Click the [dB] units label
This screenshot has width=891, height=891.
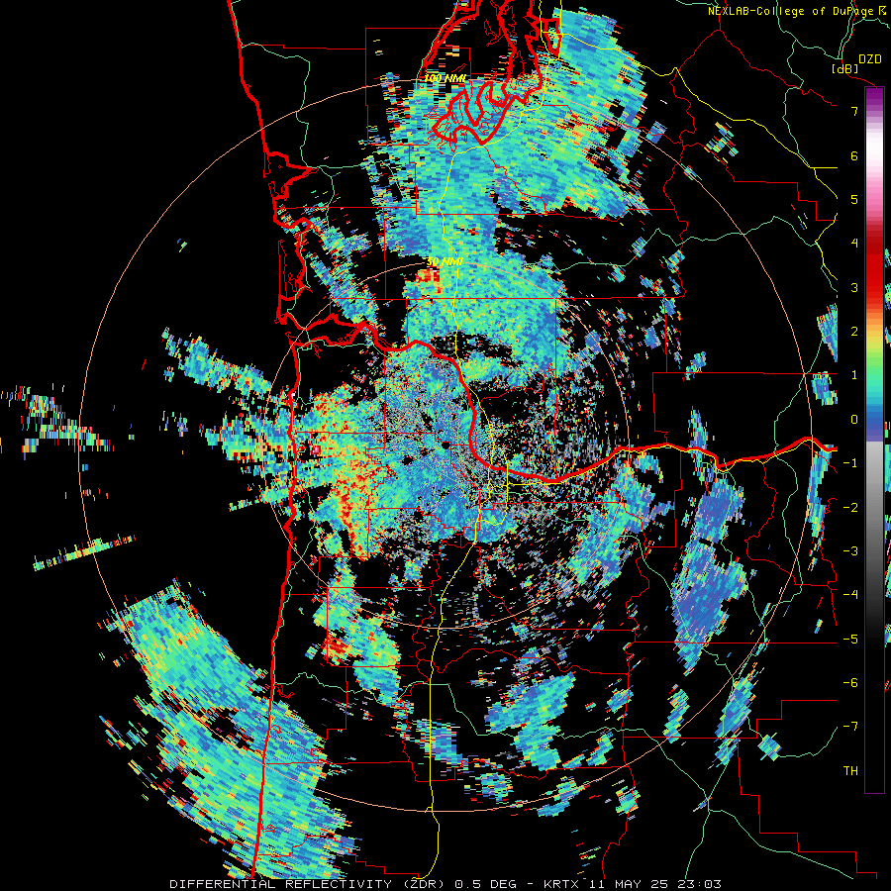(845, 68)
